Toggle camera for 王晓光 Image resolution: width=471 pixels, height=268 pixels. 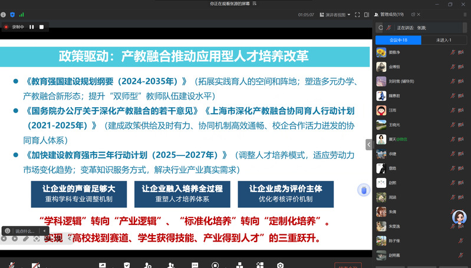coord(461,125)
